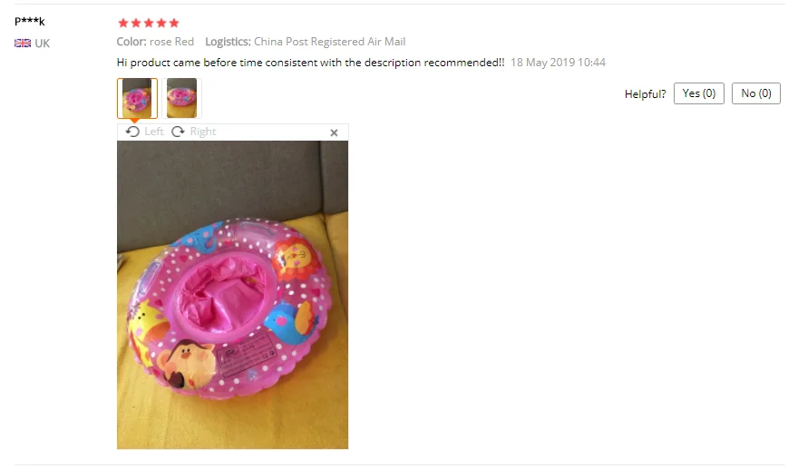Click the rotate left arrow icon
788x469 pixels.
pyautogui.click(x=132, y=132)
